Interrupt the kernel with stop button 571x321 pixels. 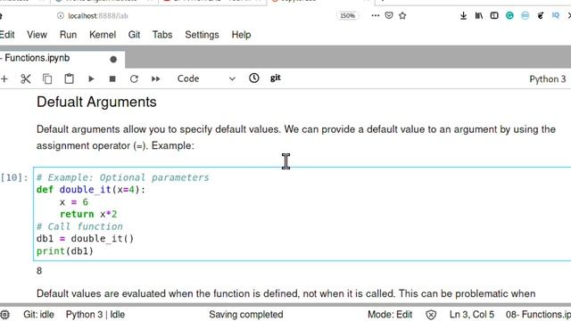click(112, 78)
